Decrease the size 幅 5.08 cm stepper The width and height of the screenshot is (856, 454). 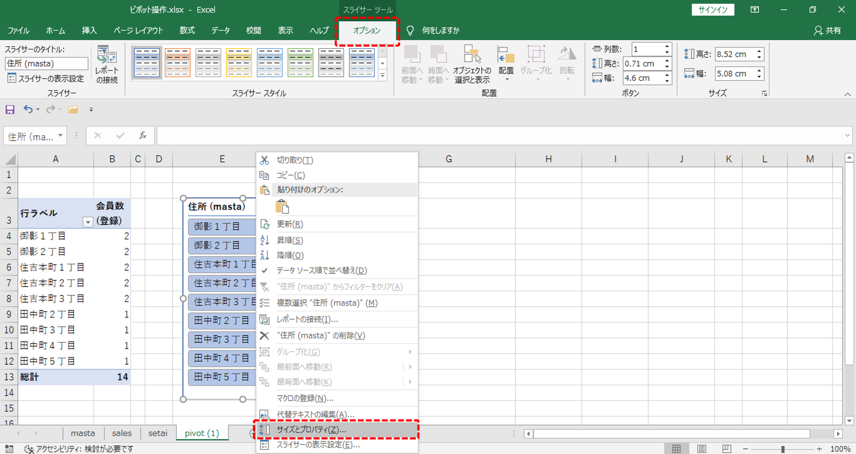coord(759,77)
